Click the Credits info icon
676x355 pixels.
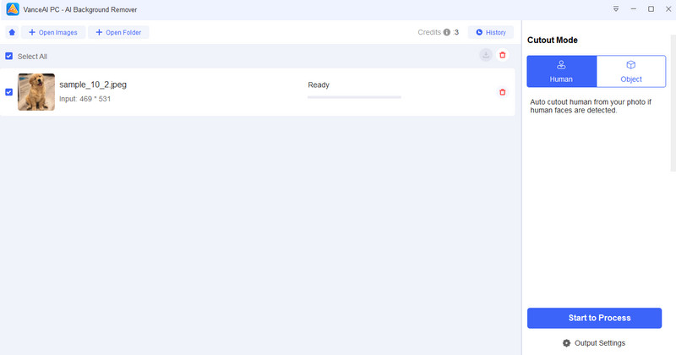(447, 32)
